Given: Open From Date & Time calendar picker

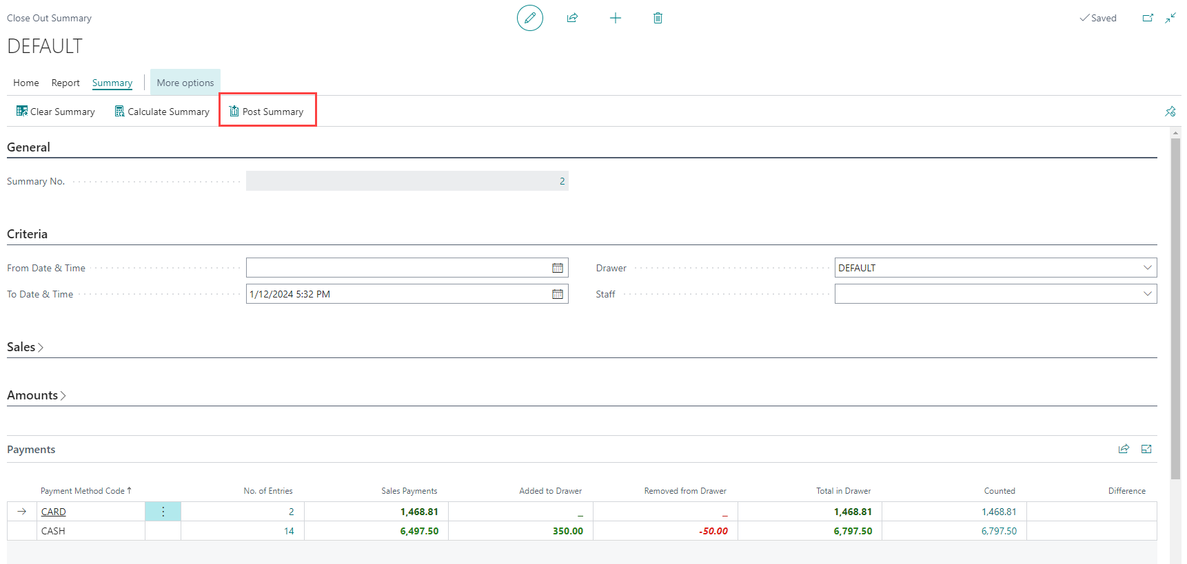Looking at the screenshot, I should (x=558, y=268).
